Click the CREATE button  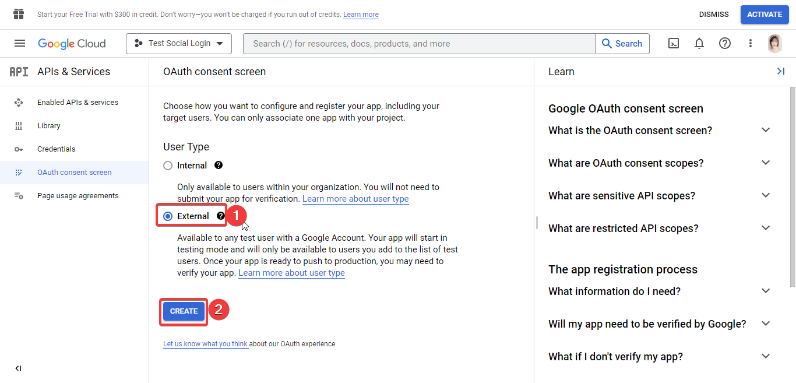point(184,311)
